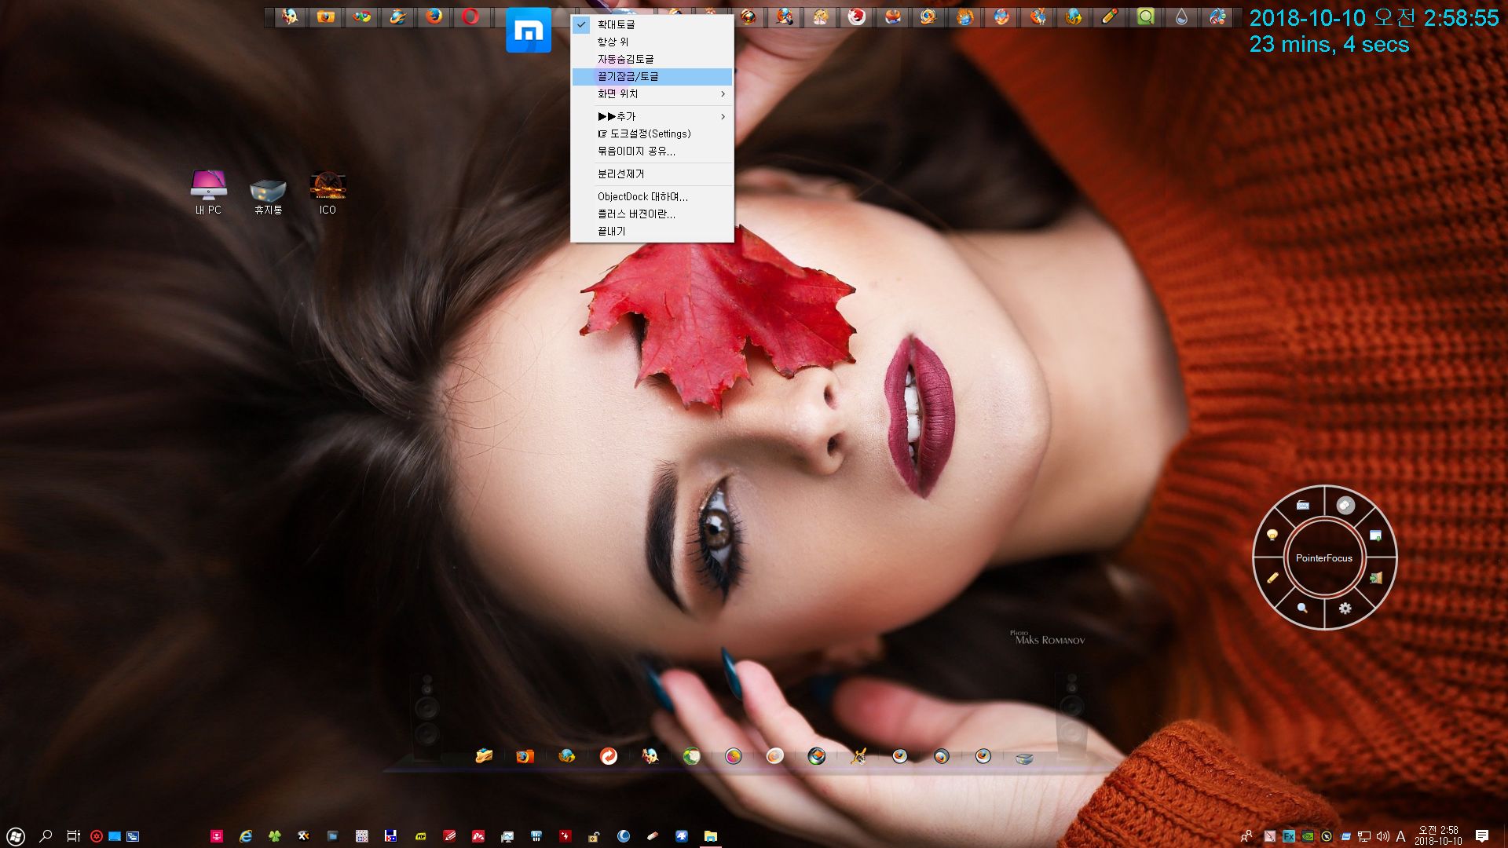Open the network tray icon
Screen dimensions: 1508x848
click(x=1364, y=836)
